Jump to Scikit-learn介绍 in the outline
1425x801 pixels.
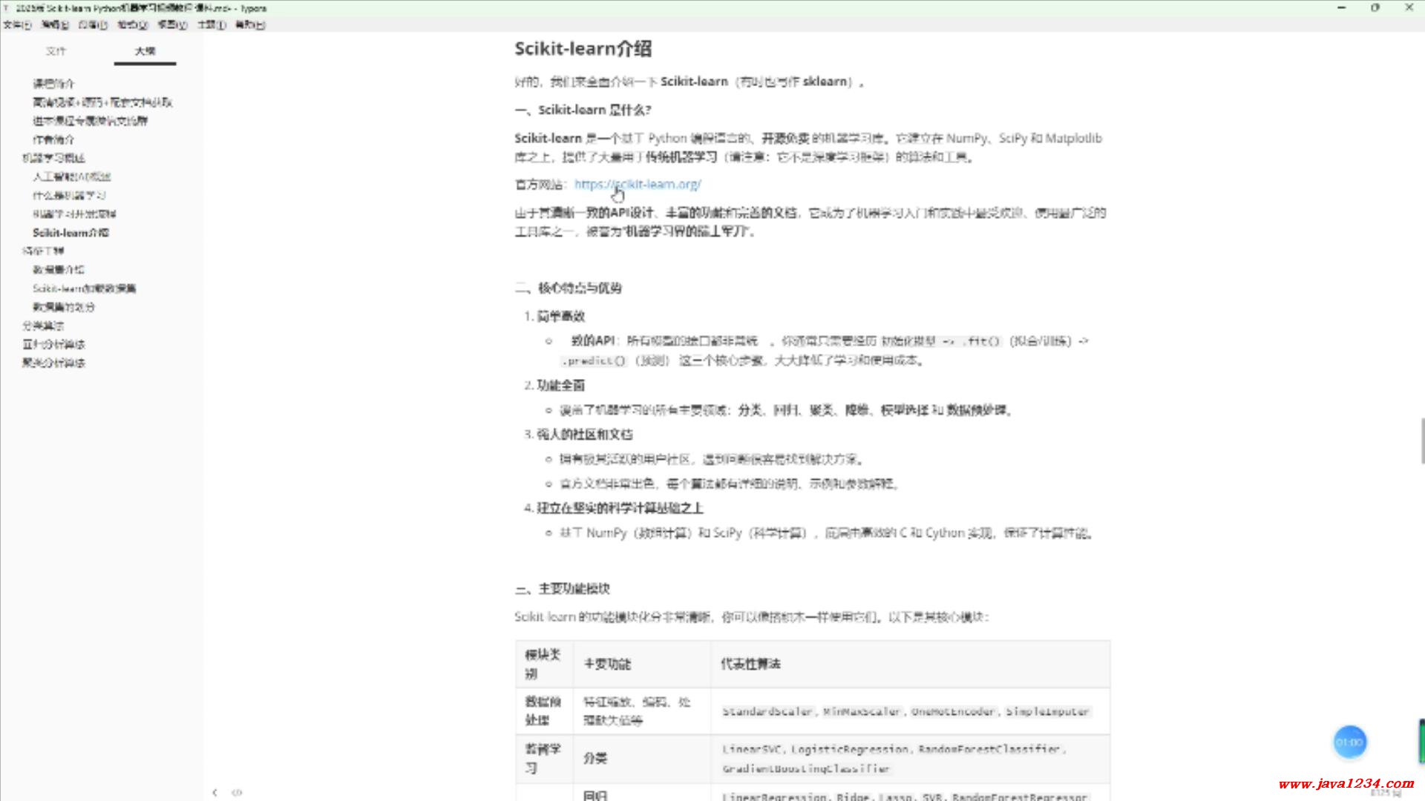[71, 232]
